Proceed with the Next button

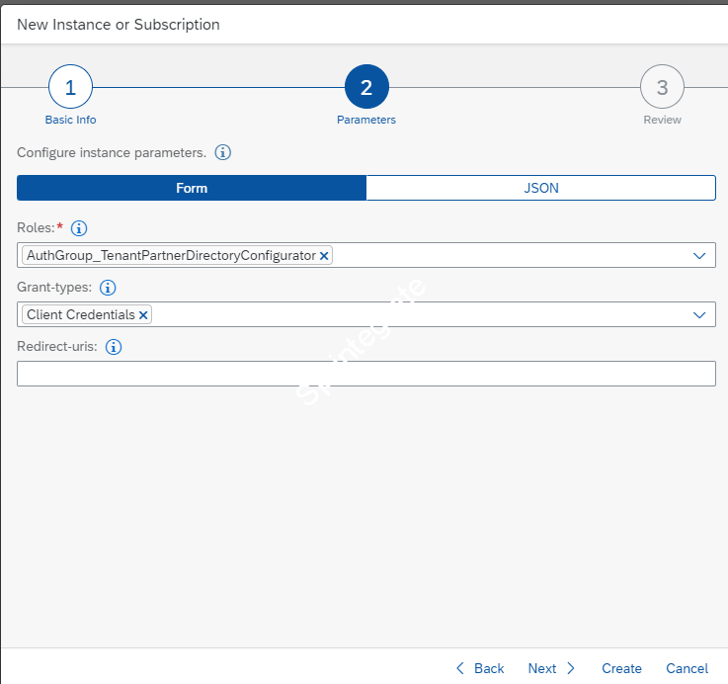(x=551, y=668)
